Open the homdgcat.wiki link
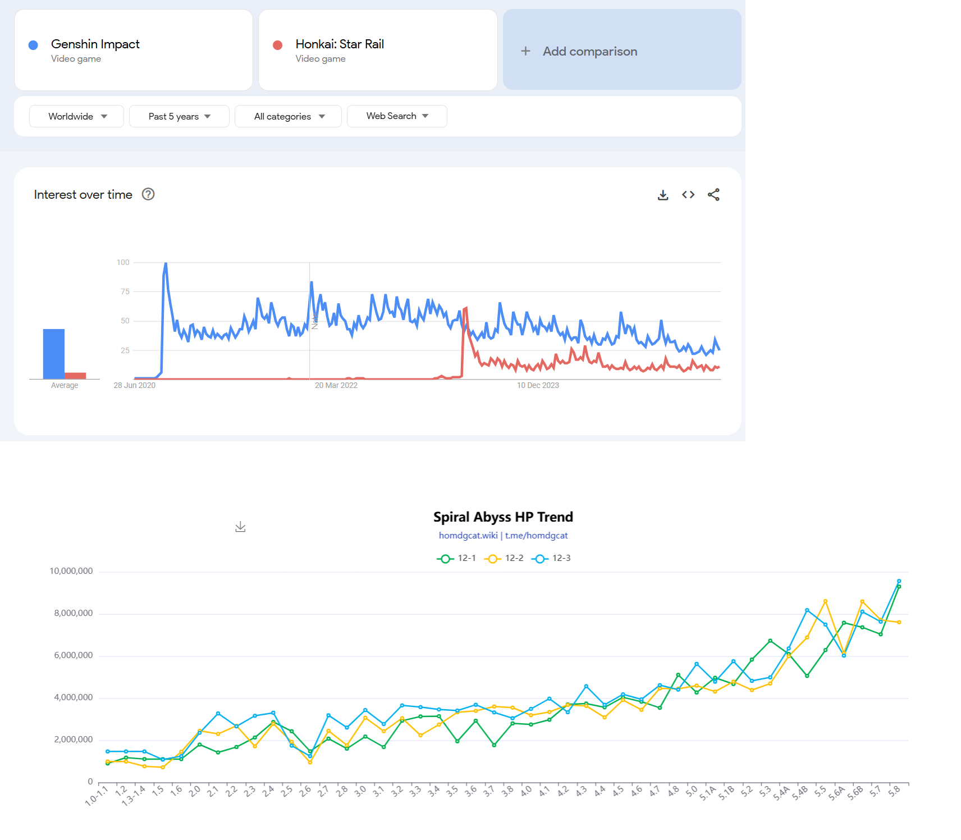 [x=468, y=535]
